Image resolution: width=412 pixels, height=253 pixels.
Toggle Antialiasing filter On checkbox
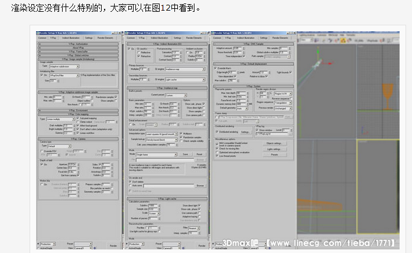tap(42, 75)
